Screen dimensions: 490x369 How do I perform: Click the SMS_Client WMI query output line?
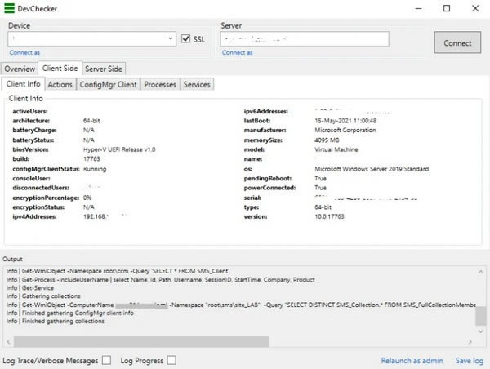click(118, 271)
